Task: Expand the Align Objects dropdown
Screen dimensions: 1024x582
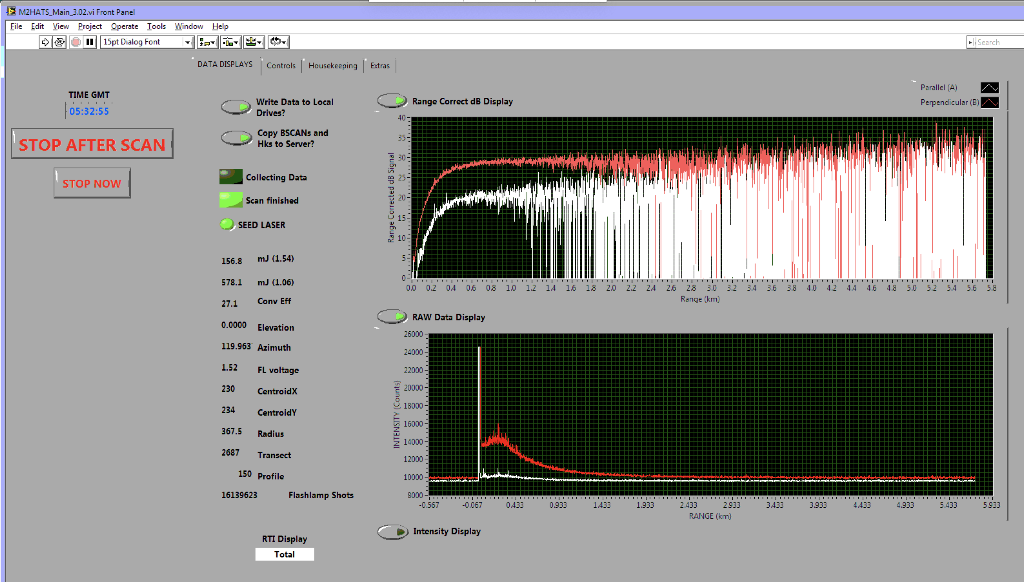Action: coord(207,42)
